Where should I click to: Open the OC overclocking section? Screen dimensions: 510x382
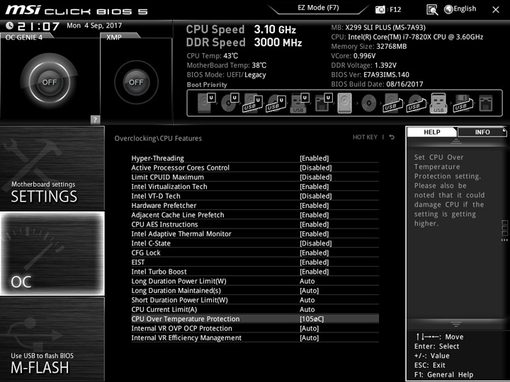coord(52,254)
